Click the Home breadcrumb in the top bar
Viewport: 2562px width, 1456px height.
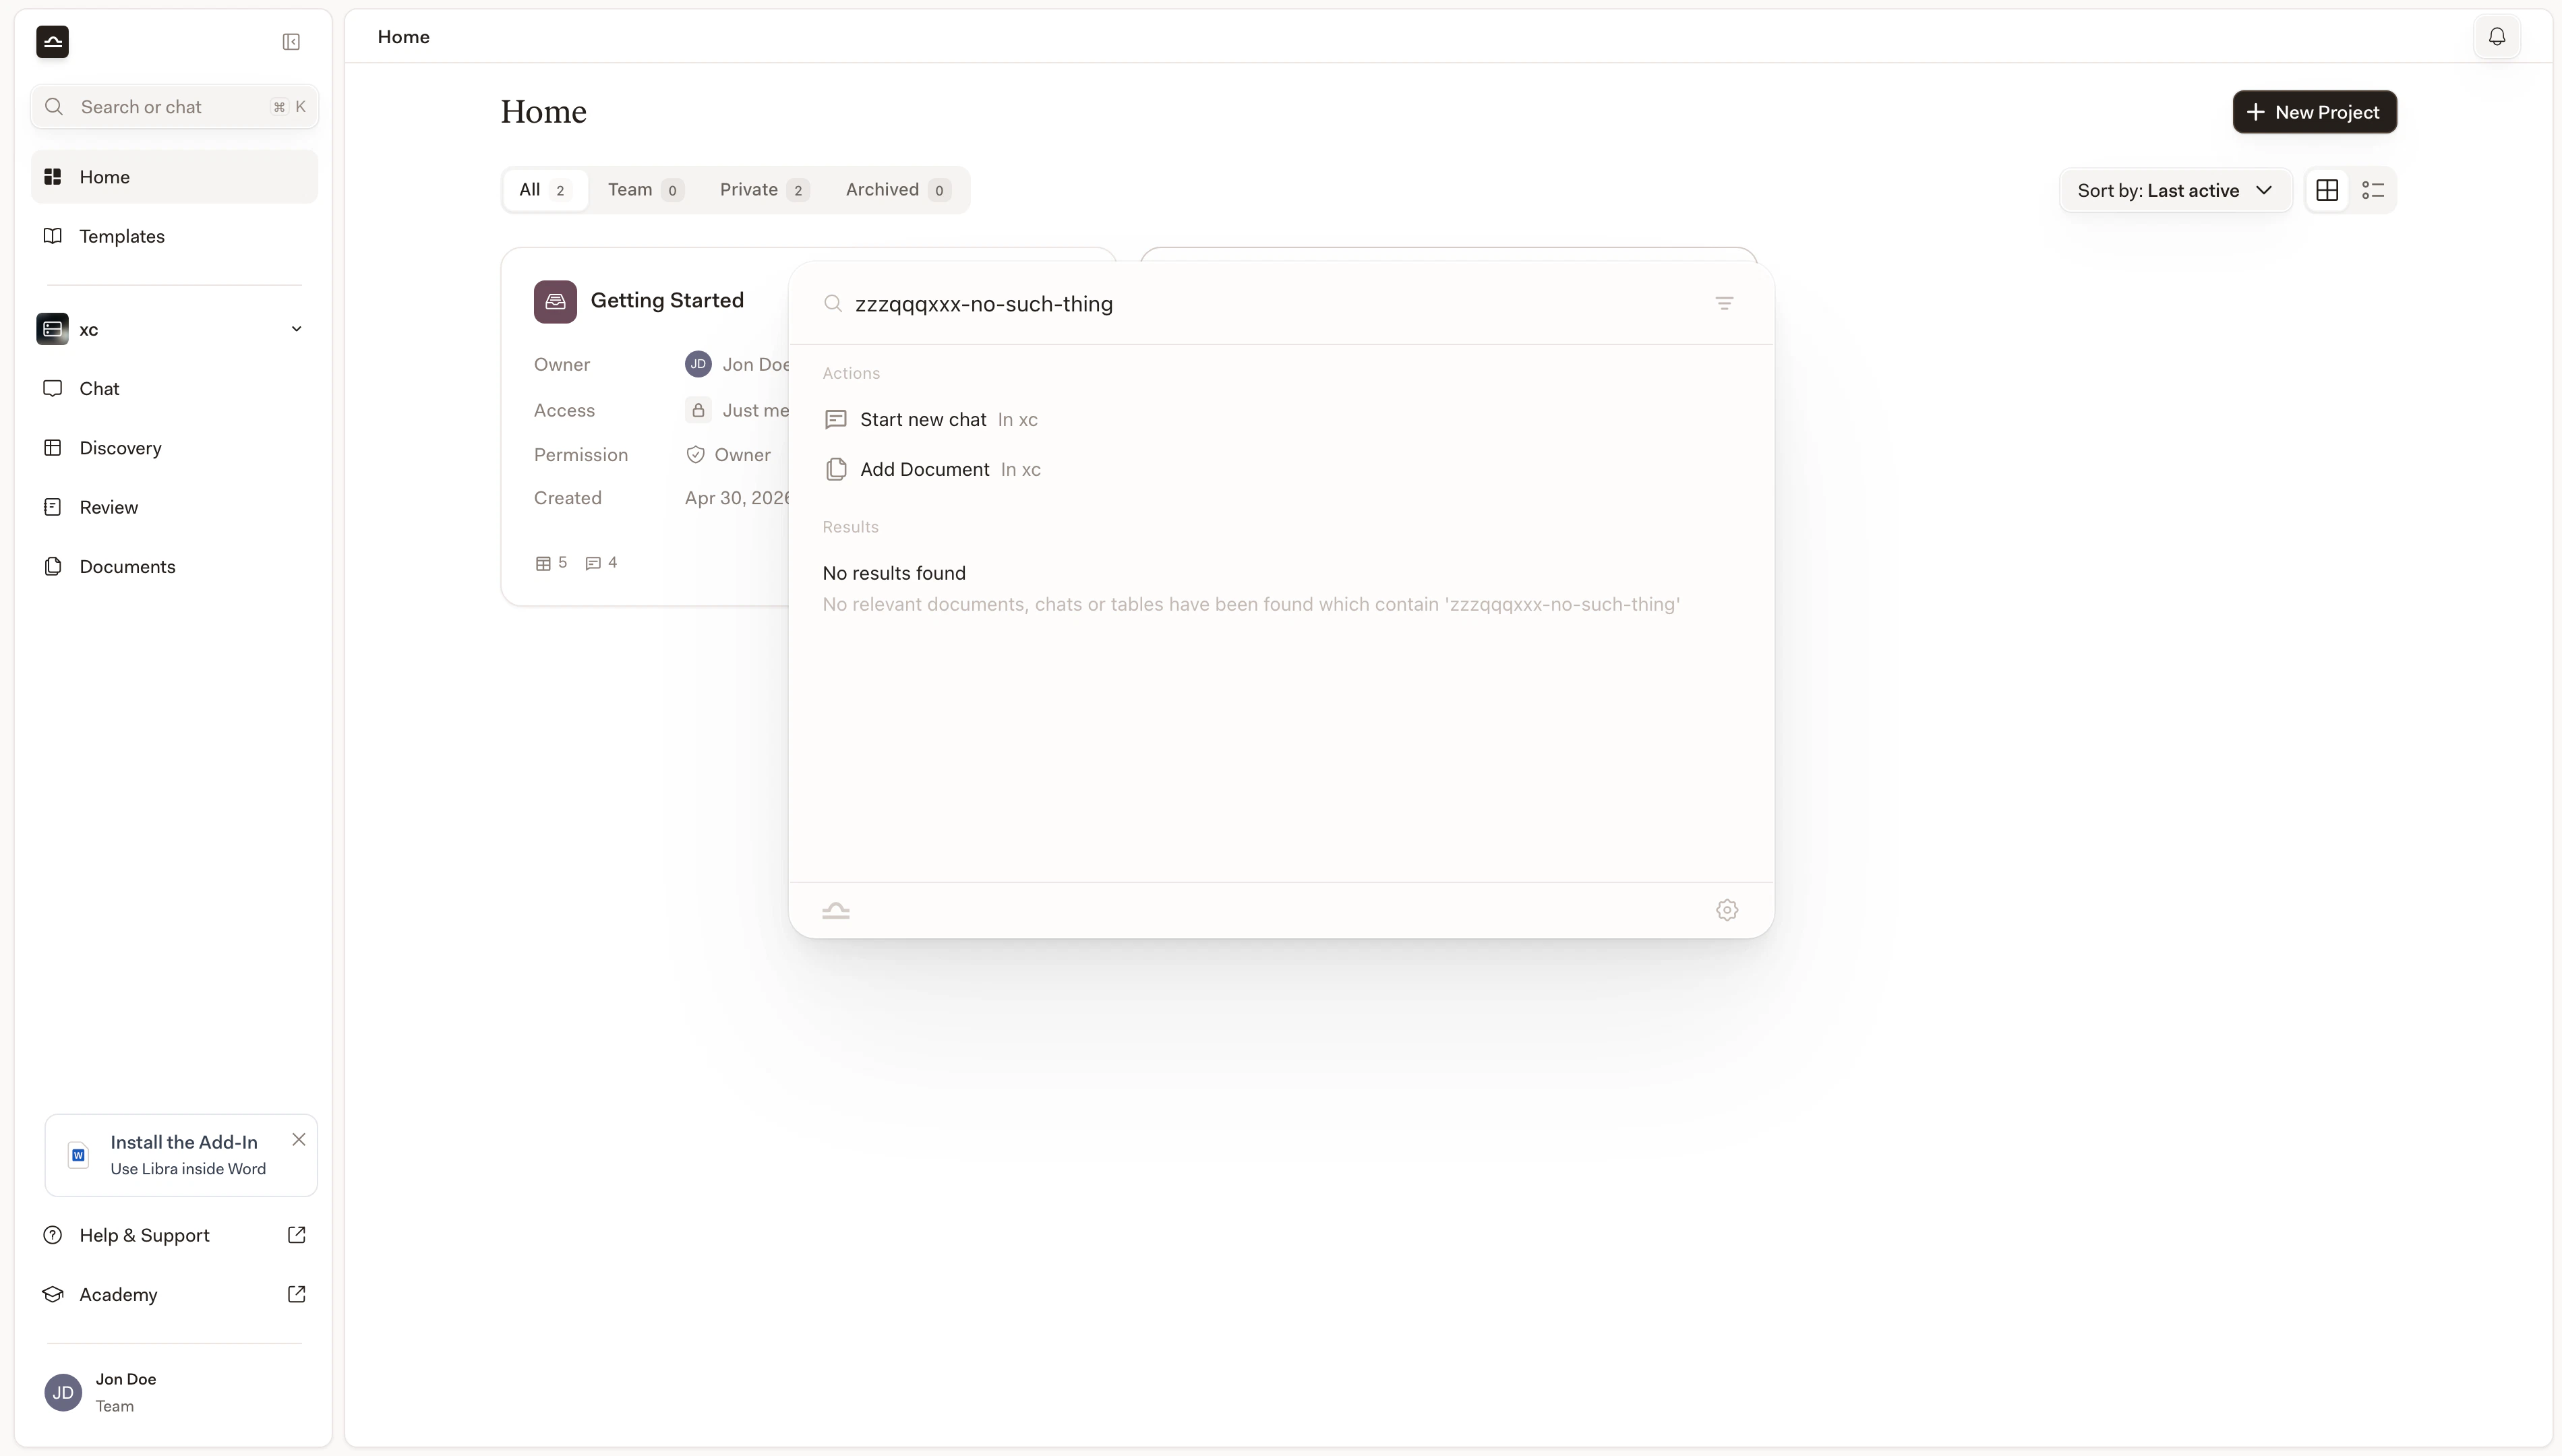(x=403, y=37)
